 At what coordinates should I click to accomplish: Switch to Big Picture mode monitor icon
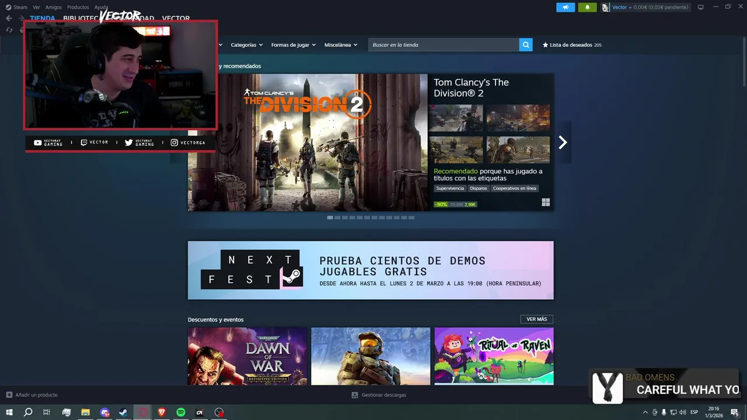tap(701, 7)
